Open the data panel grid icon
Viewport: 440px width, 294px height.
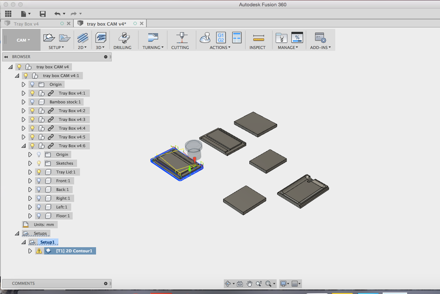[x=8, y=14]
